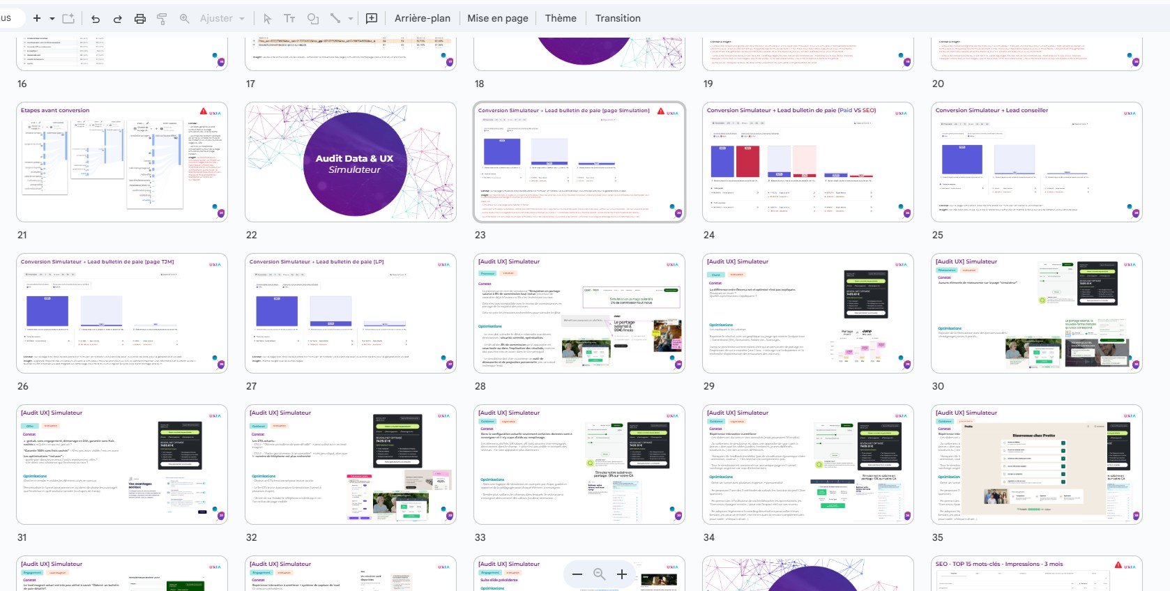Activate the paint format roller
This screenshot has height=591, width=1170.
tap(162, 19)
